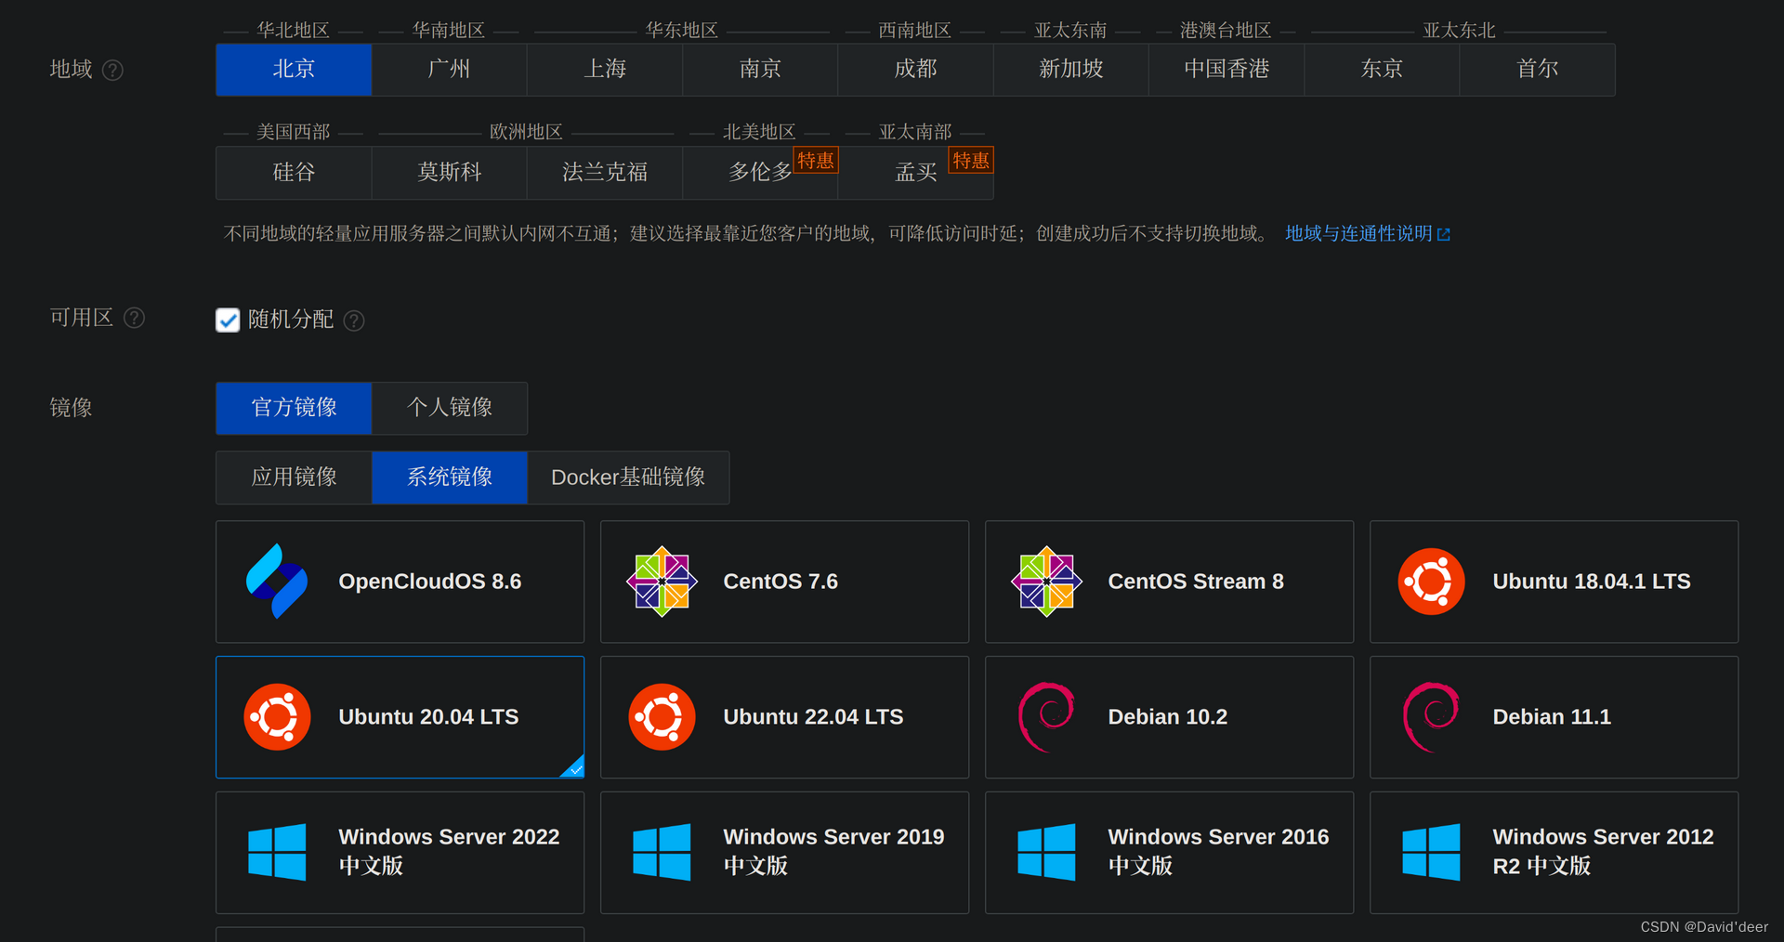Uncheck the 随机分配 checkbox
Image resolution: width=1784 pixels, height=942 pixels.
[x=228, y=321]
